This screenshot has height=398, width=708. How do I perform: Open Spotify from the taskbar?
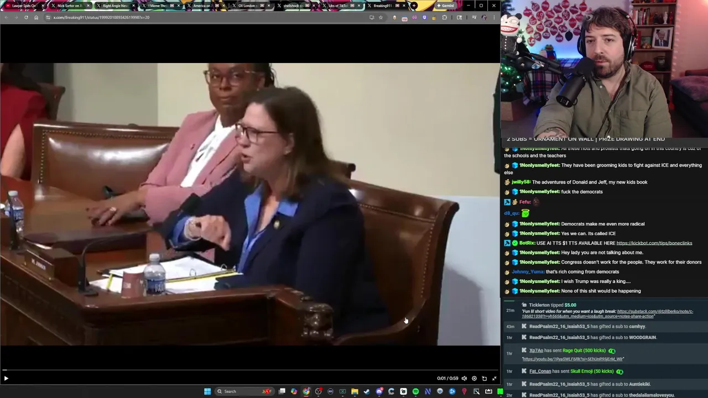click(415, 391)
